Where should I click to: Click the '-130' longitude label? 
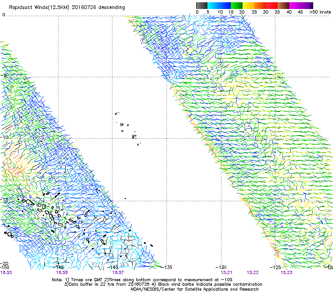(x=221, y=267)
